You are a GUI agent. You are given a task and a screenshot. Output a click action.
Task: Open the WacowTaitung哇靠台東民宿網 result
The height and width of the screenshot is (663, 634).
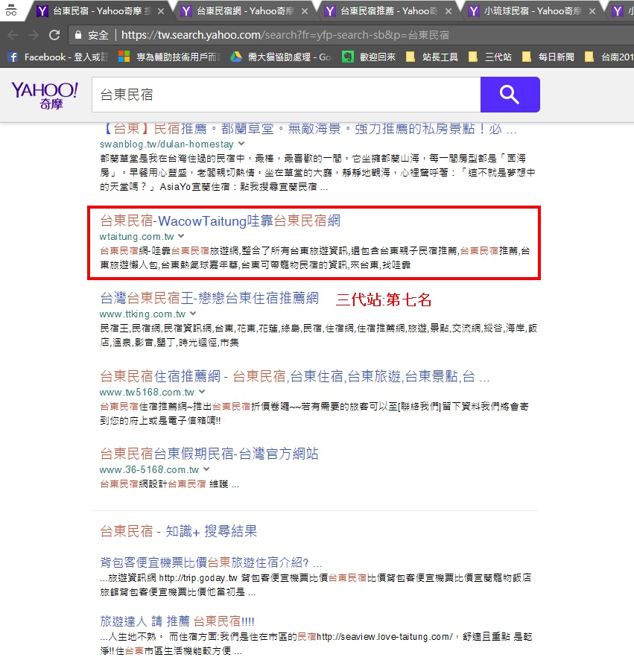[220, 221]
